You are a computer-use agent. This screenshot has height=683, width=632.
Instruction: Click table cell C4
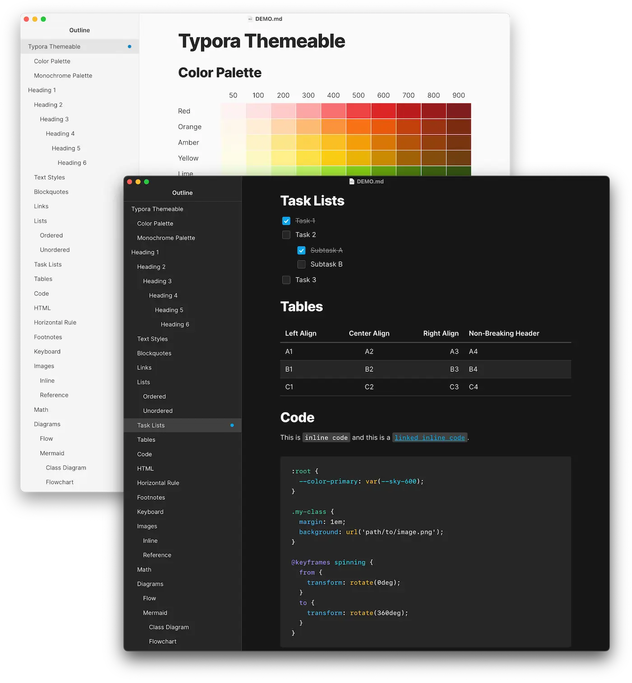(473, 387)
